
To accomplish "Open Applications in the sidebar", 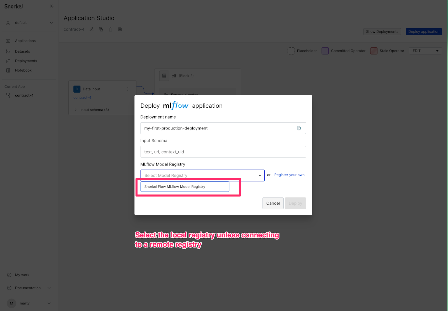I will [25, 41].
